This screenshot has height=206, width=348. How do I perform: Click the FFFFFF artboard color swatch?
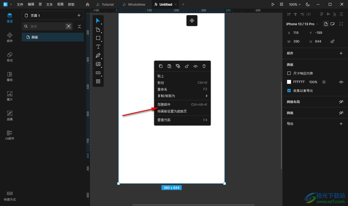289,82
